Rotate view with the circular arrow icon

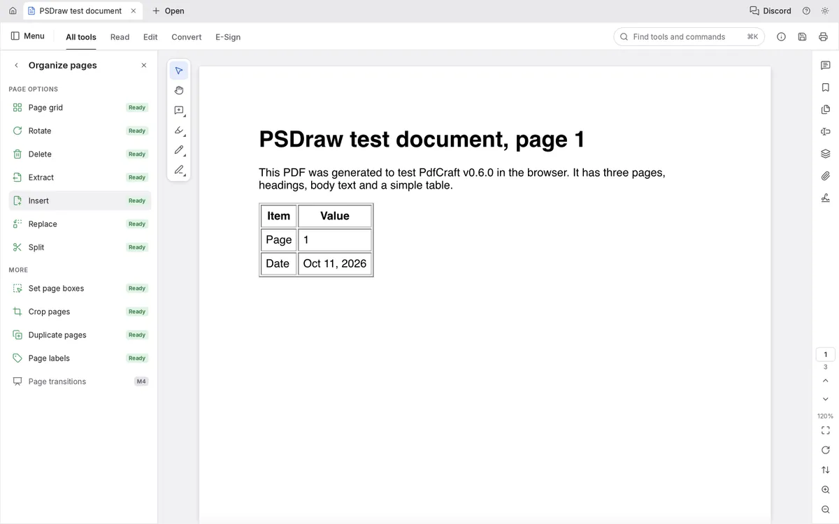(826, 450)
